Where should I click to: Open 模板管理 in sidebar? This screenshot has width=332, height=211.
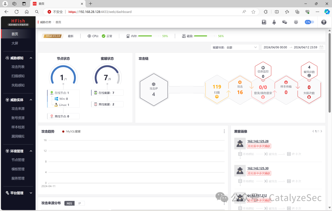click(x=18, y=169)
